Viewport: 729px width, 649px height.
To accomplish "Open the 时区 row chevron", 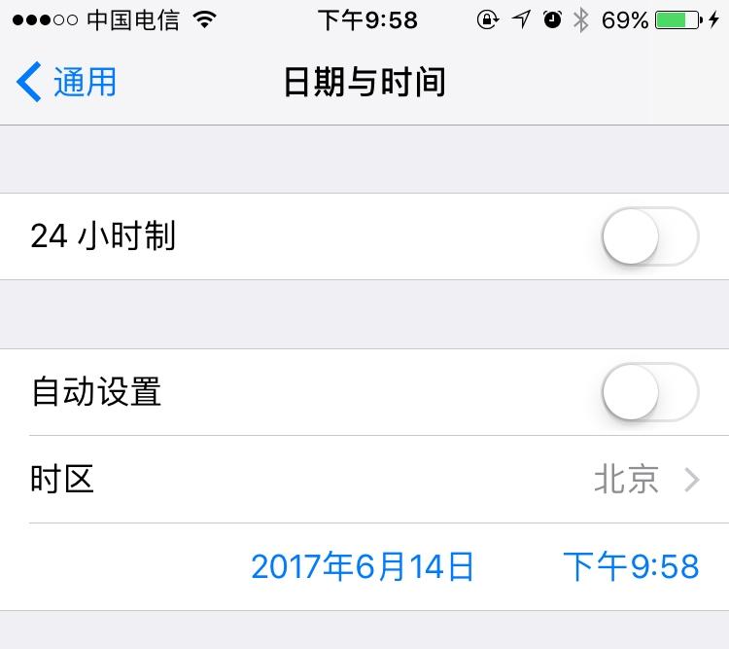I will click(x=692, y=480).
